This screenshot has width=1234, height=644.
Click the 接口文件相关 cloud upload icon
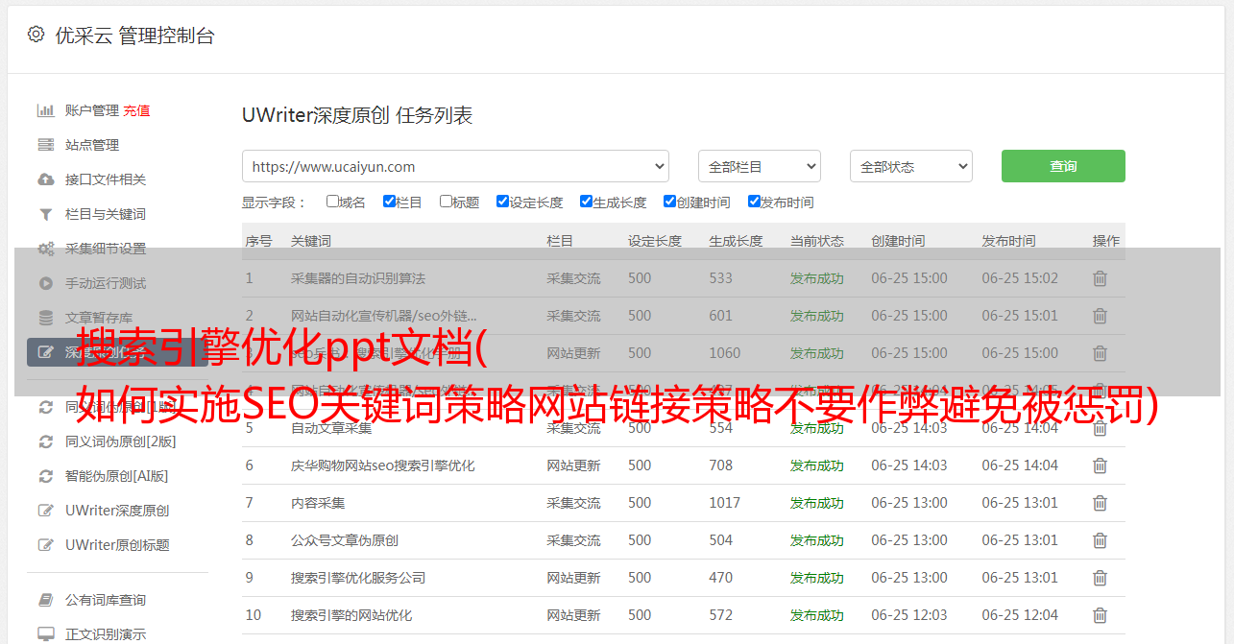(45, 179)
